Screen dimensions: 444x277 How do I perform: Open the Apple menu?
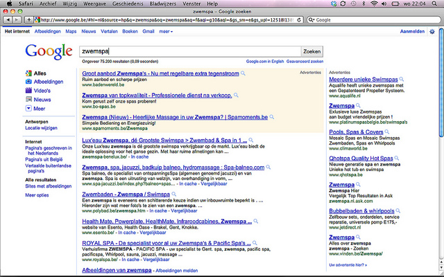[x=9, y=3]
